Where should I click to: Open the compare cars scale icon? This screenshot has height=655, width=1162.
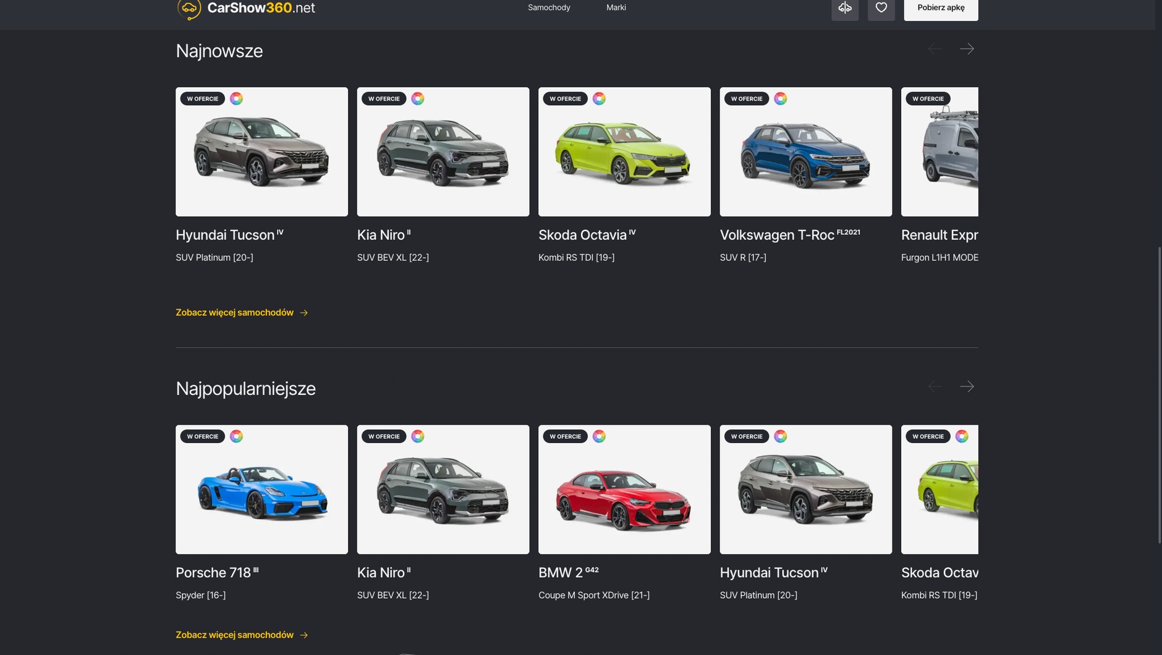click(845, 8)
